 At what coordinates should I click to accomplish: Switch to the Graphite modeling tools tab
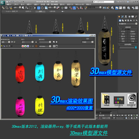pos(12,12)
